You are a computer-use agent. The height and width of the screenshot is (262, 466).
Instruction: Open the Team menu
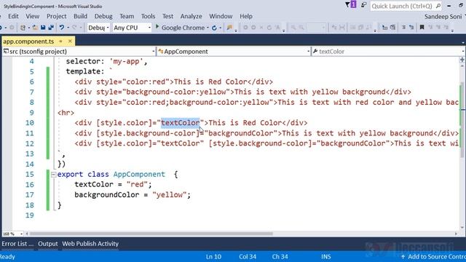coord(127,16)
